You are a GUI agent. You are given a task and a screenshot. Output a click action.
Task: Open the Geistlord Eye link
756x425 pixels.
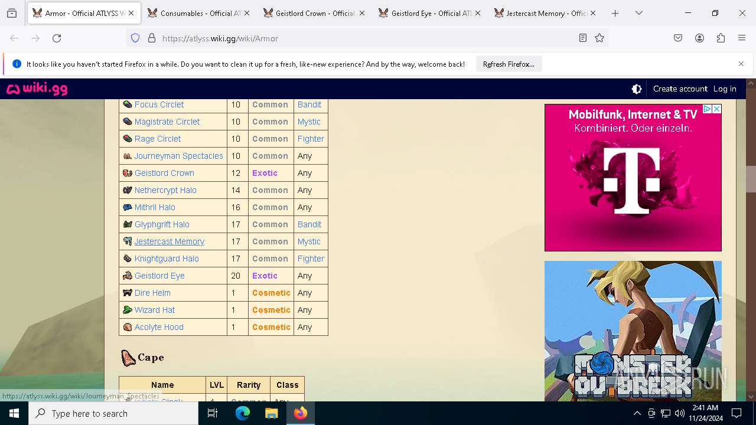[159, 276]
